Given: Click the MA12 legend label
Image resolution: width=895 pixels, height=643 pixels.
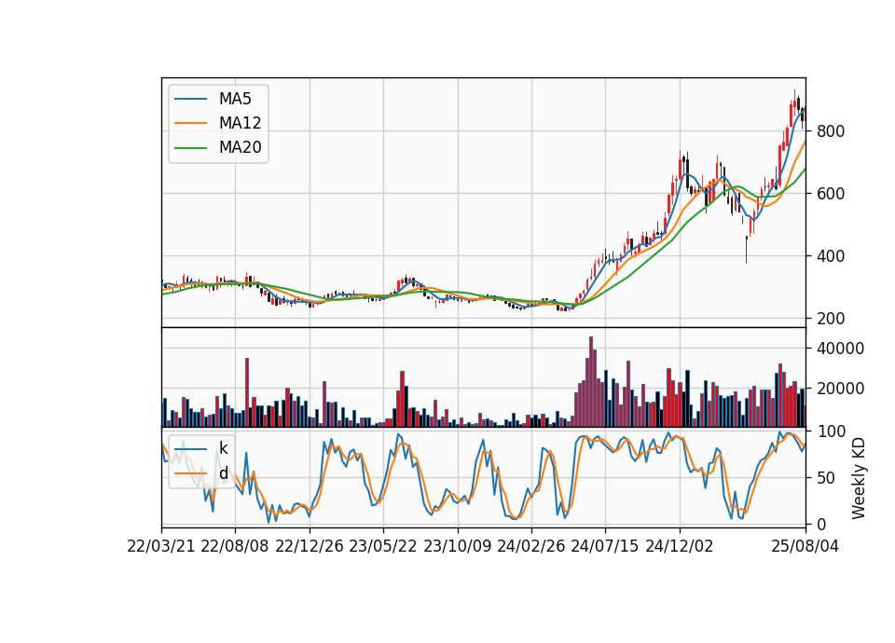Looking at the screenshot, I should point(240,123).
